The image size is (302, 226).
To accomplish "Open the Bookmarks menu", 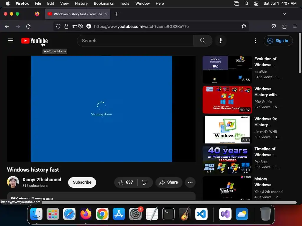I will (x=104, y=3).
